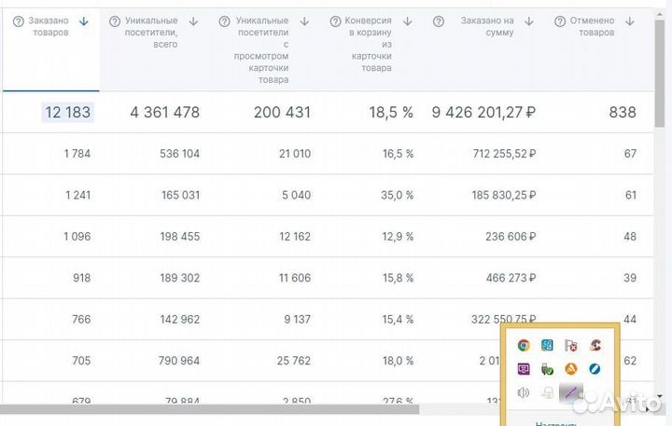Click help icon beside "Уникальные посетители, всего"
Image resolution: width=672 pixels, height=426 pixels.
point(114,21)
